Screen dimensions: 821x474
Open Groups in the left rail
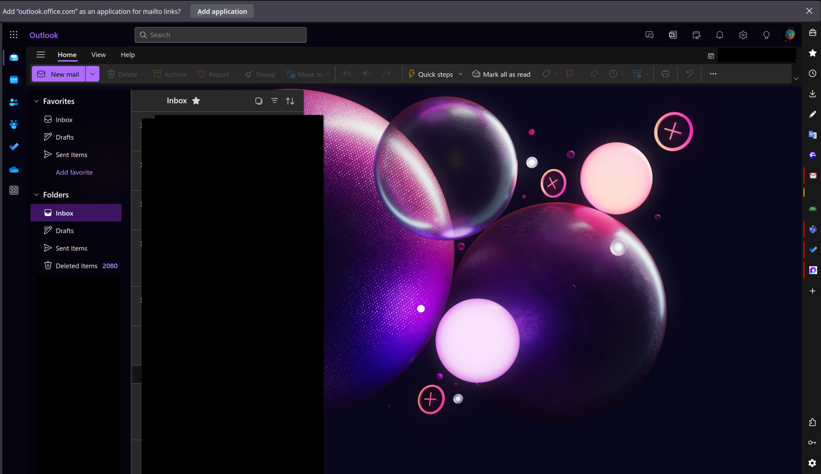(14, 125)
